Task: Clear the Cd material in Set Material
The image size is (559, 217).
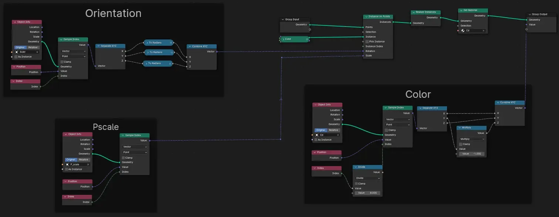Action: pos(483,31)
